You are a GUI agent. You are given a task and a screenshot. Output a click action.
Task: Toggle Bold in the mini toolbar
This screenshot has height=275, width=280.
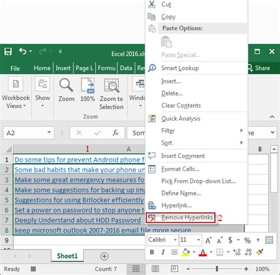pos(152,252)
